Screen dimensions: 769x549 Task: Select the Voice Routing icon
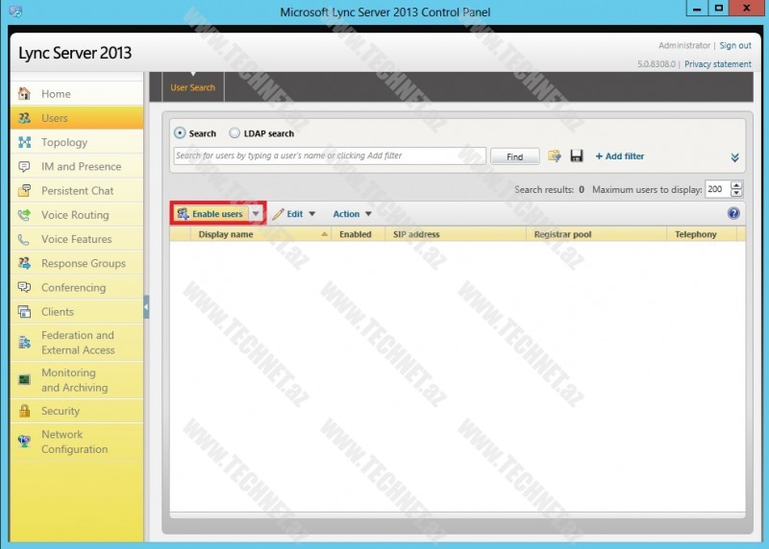tap(24, 215)
